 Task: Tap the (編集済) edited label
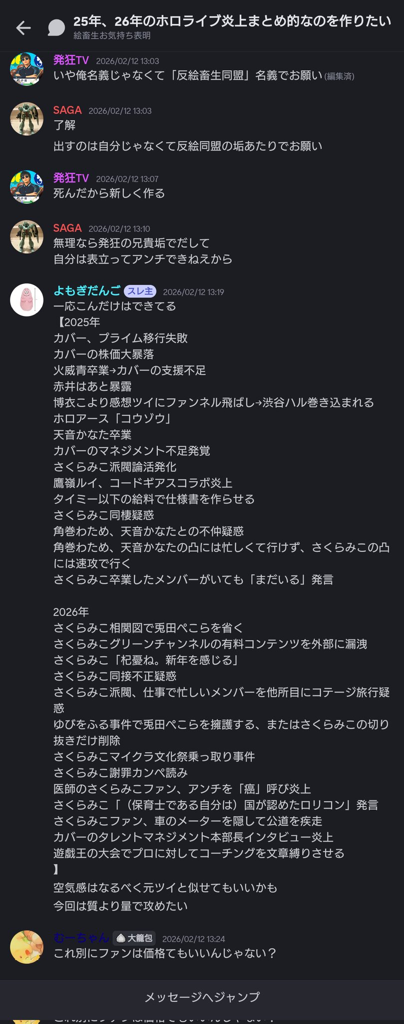coord(340,76)
